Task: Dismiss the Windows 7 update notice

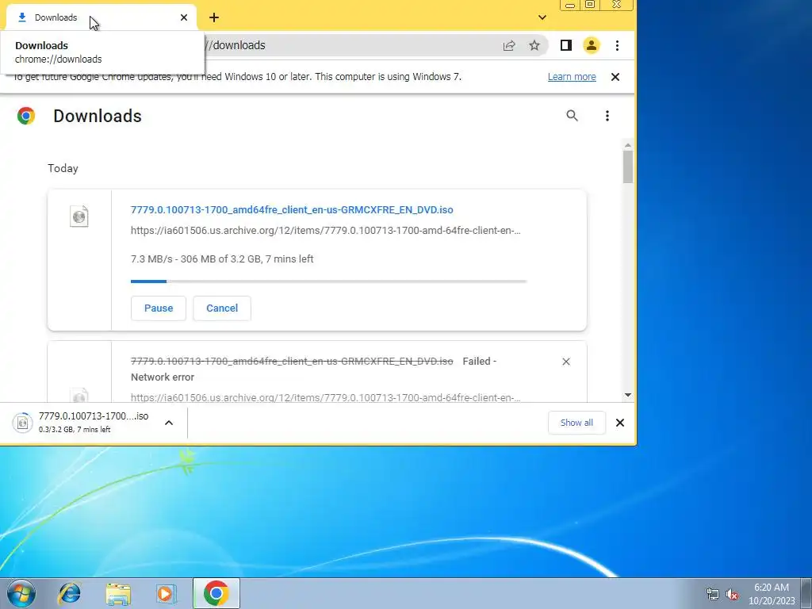Action: click(615, 77)
